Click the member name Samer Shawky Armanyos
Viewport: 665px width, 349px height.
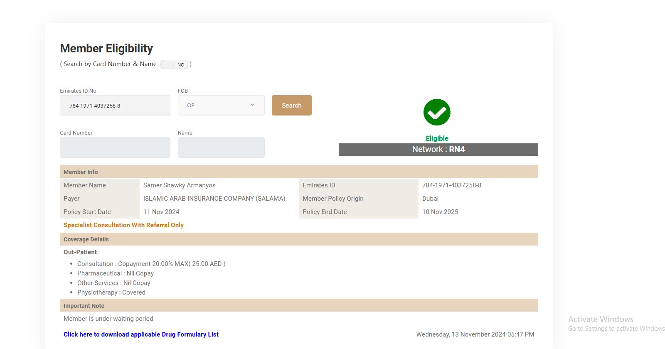(x=180, y=185)
